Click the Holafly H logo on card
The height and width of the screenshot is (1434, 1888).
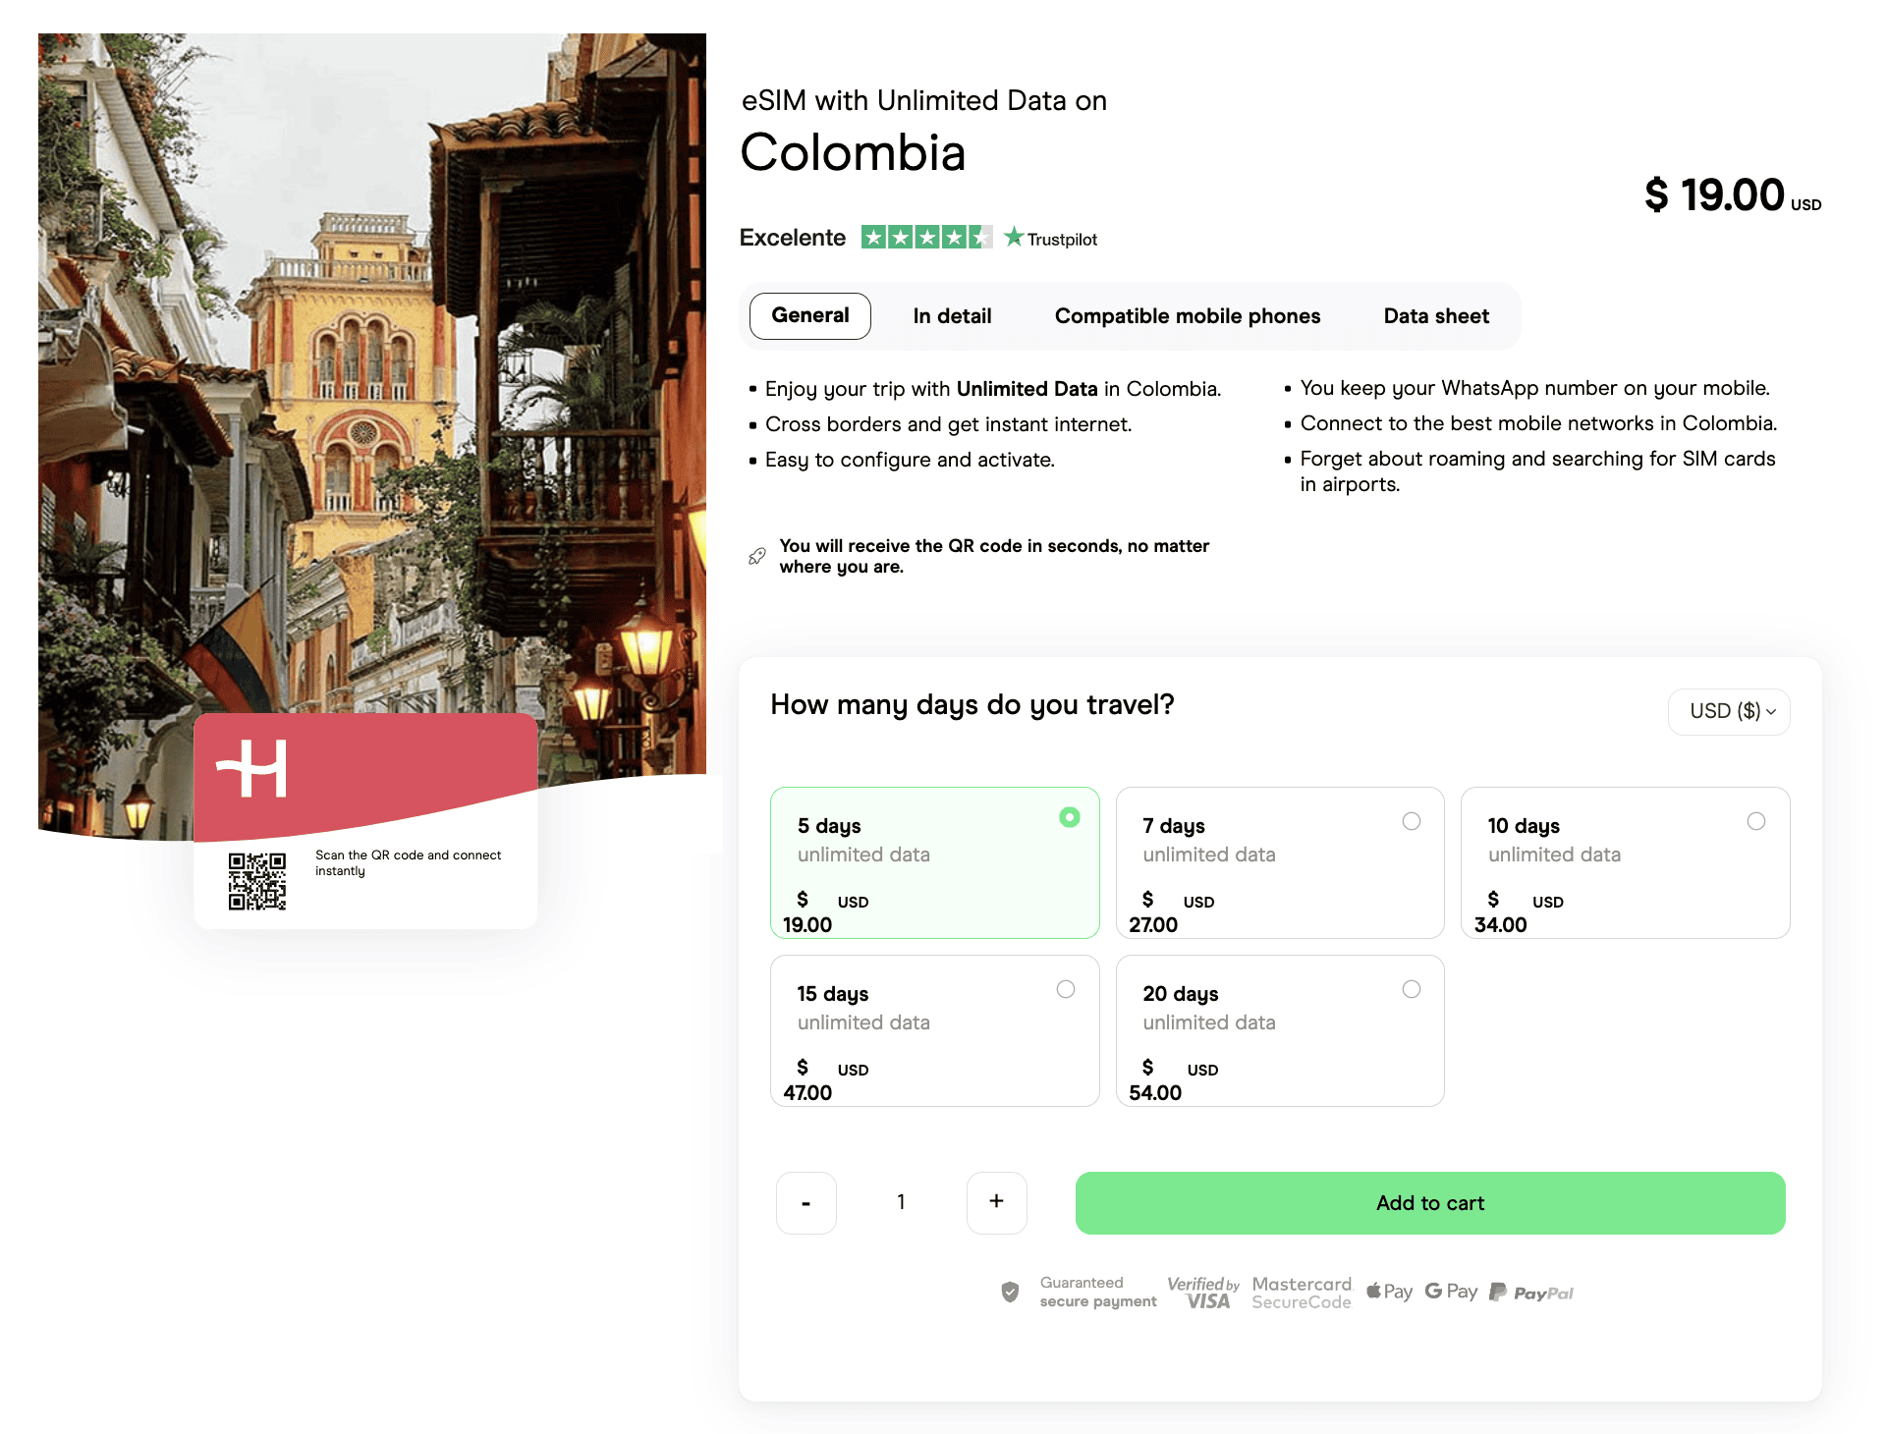click(x=252, y=768)
